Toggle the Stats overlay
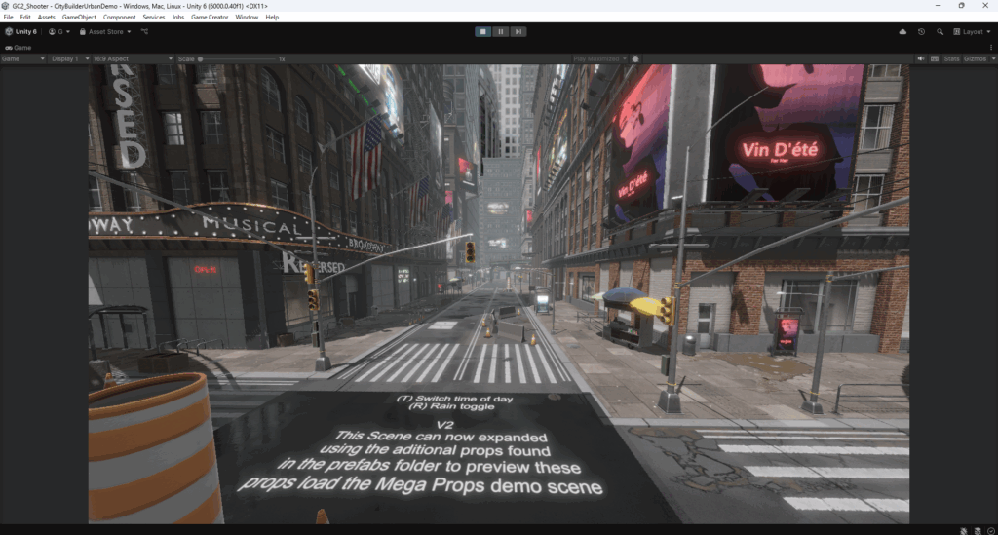Image resolution: width=998 pixels, height=535 pixels. (951, 58)
